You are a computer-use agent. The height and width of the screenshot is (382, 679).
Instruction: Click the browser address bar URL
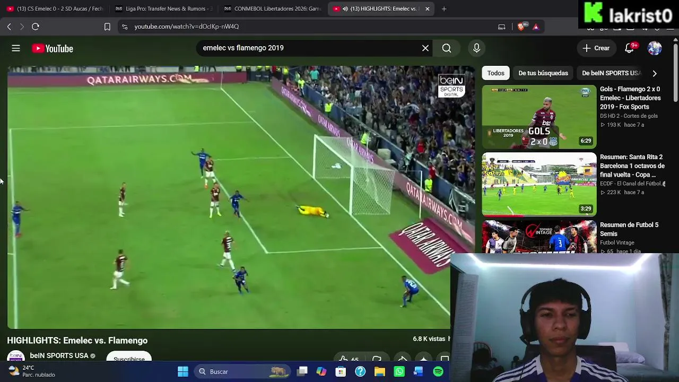click(187, 27)
